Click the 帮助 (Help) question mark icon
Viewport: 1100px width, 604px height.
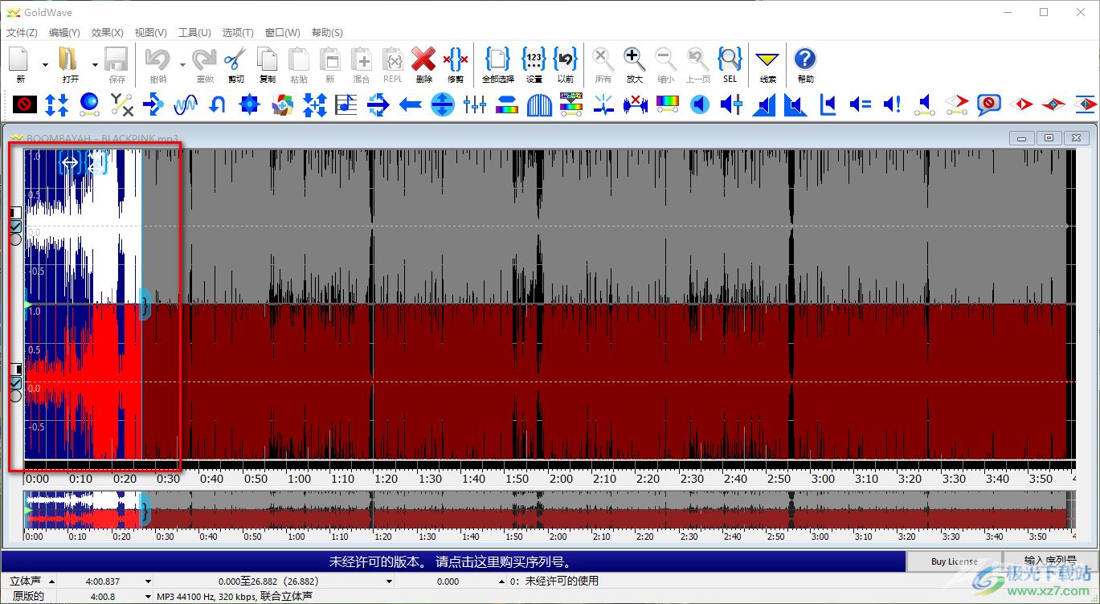coord(805,64)
